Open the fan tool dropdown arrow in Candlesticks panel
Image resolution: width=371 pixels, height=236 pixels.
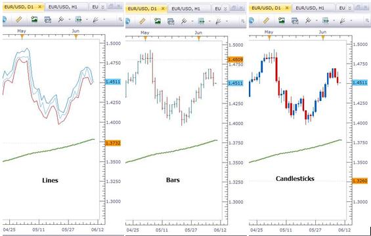pos(351,21)
